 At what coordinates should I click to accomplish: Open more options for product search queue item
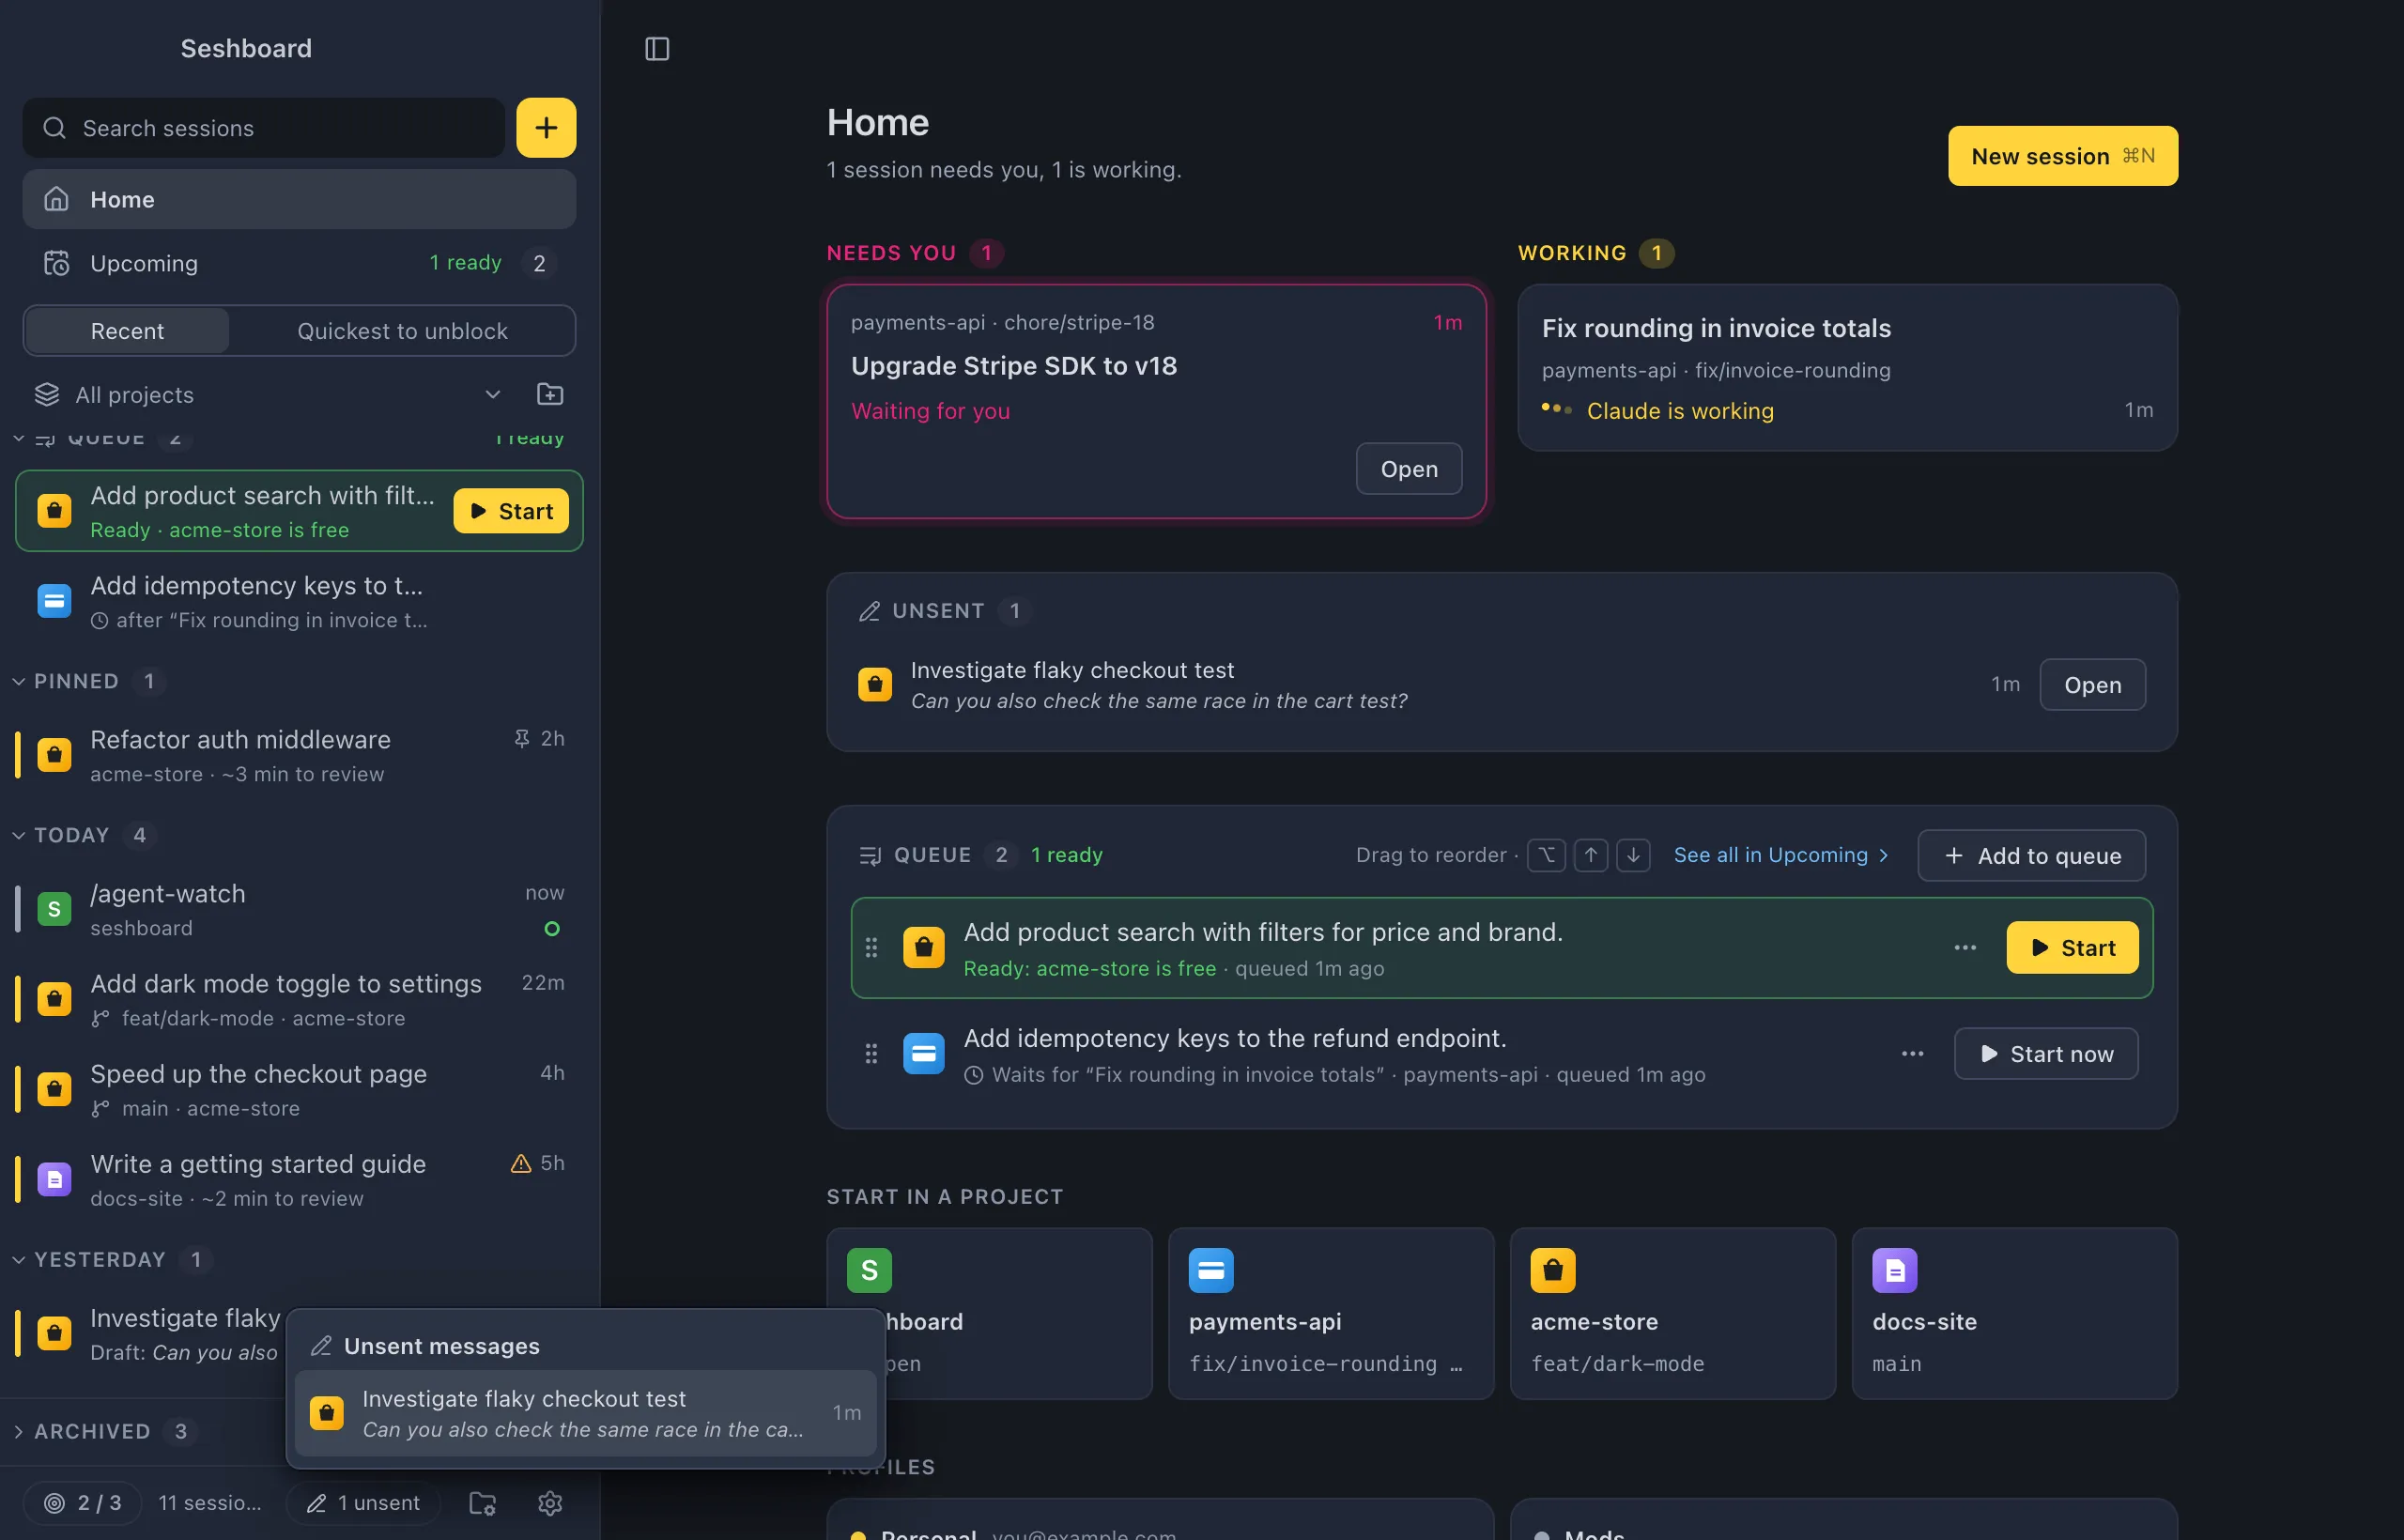[1965, 947]
